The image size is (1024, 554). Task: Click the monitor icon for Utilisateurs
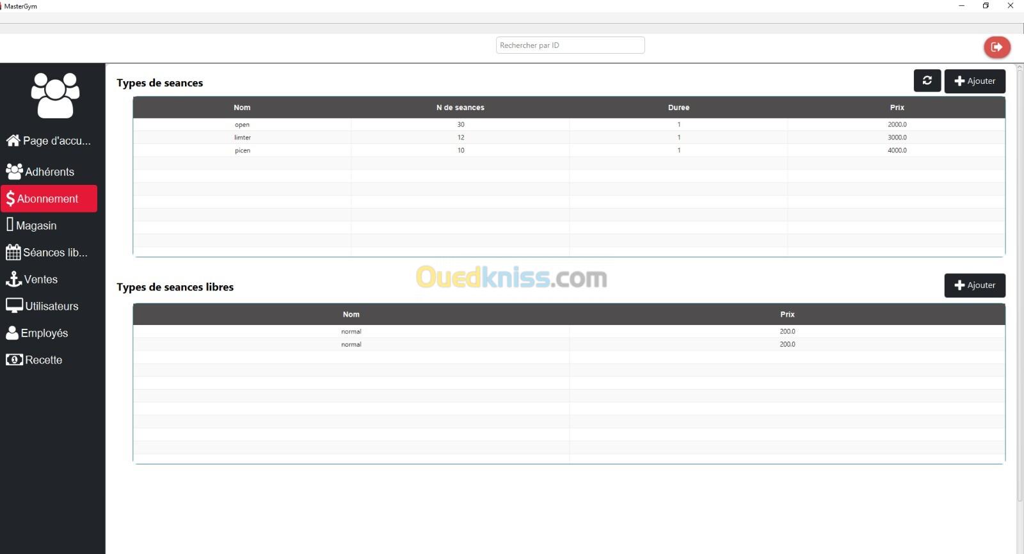pyautogui.click(x=14, y=306)
